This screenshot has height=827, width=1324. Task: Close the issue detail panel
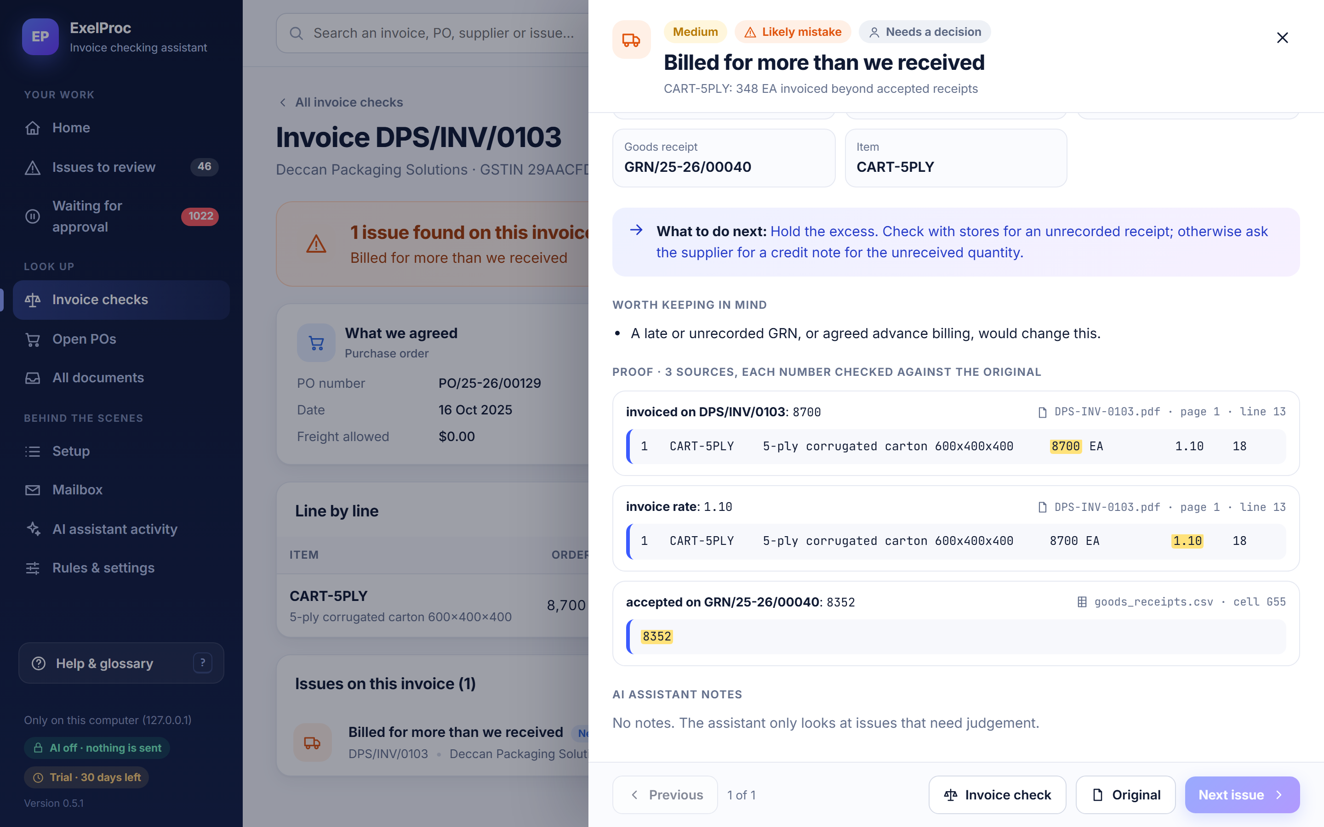(1283, 37)
